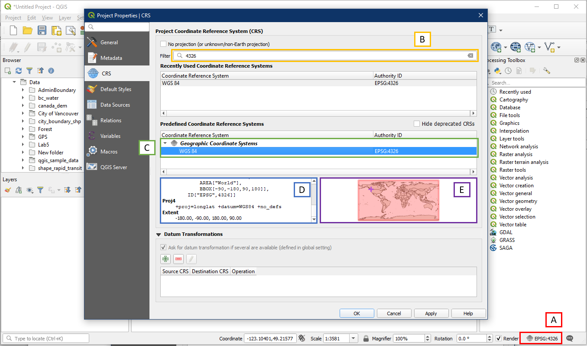Click the Apply button
Viewport: 587px width, 346px height.
[431, 313]
